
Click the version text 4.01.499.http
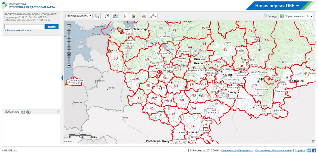pyautogui.click(x=10, y=151)
